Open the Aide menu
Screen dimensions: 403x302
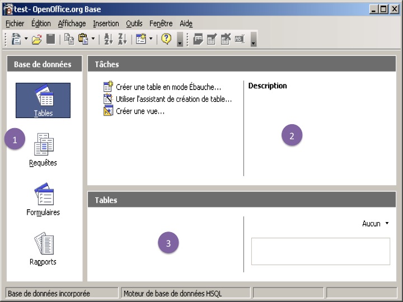(x=186, y=23)
